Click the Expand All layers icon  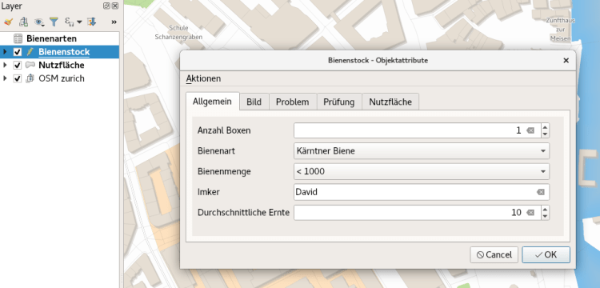click(x=91, y=22)
